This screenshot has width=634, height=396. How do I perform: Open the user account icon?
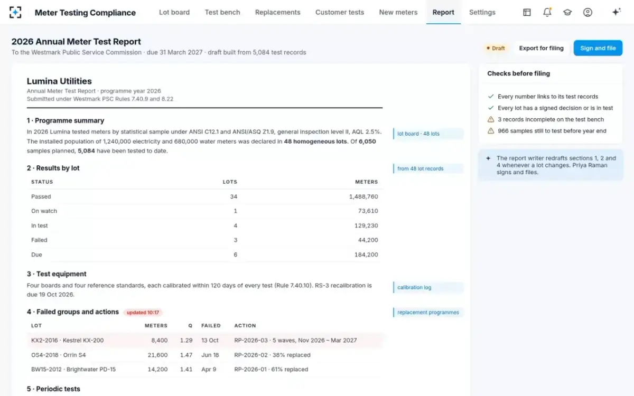588,12
